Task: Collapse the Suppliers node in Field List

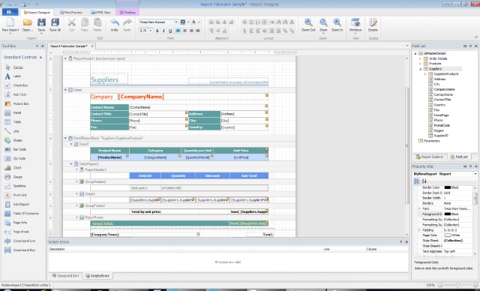Action: (420, 69)
